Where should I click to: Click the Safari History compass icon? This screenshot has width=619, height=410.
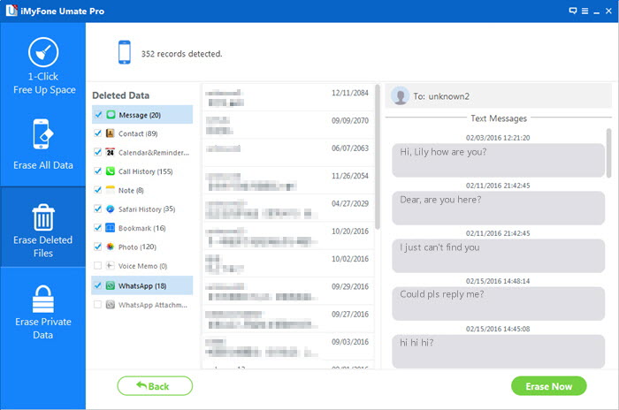tap(111, 209)
